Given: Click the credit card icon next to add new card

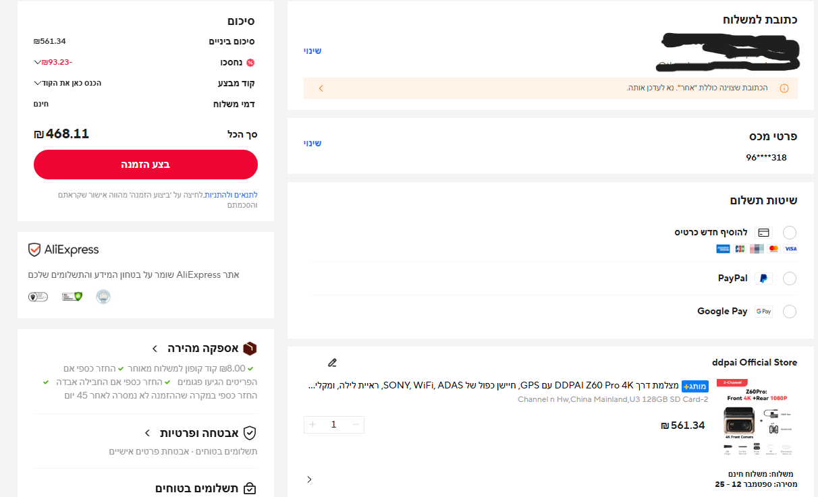Looking at the screenshot, I should 764,233.
